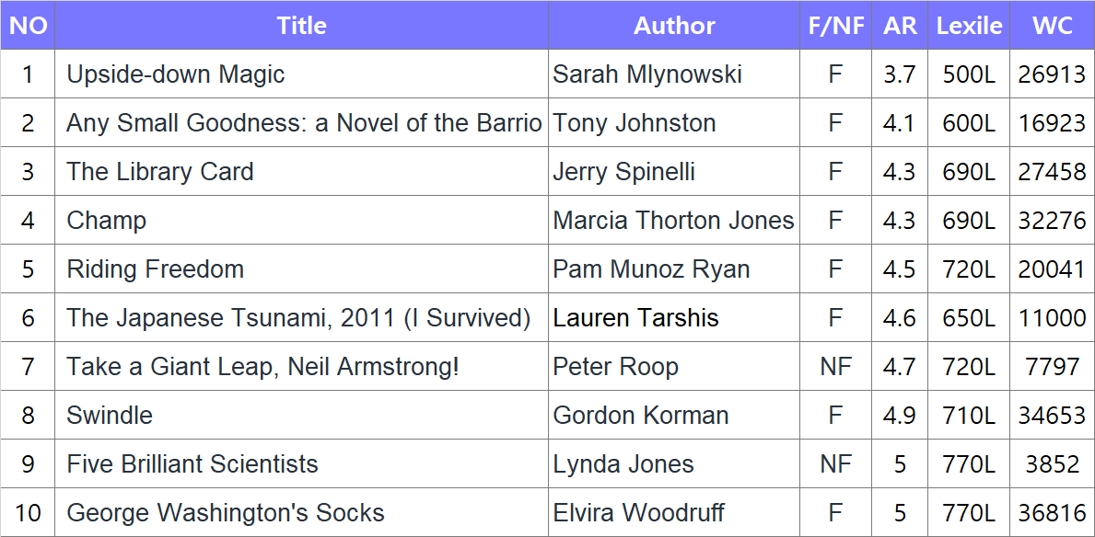The width and height of the screenshot is (1095, 537).
Task: Select the Upside-down Magic title cell
Action: click(176, 74)
